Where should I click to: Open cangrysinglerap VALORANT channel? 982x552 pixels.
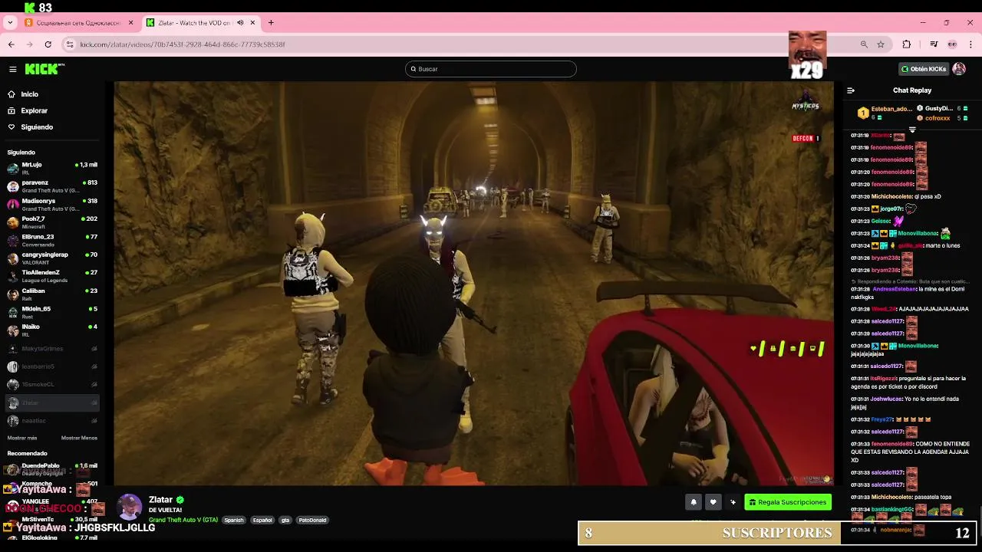point(52,258)
